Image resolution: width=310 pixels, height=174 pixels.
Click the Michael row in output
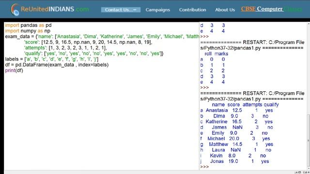pyautogui.click(x=235, y=139)
